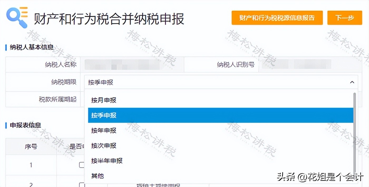The height and width of the screenshot is (187, 369).
Task: Select the 其他 option
Action: (x=97, y=176)
